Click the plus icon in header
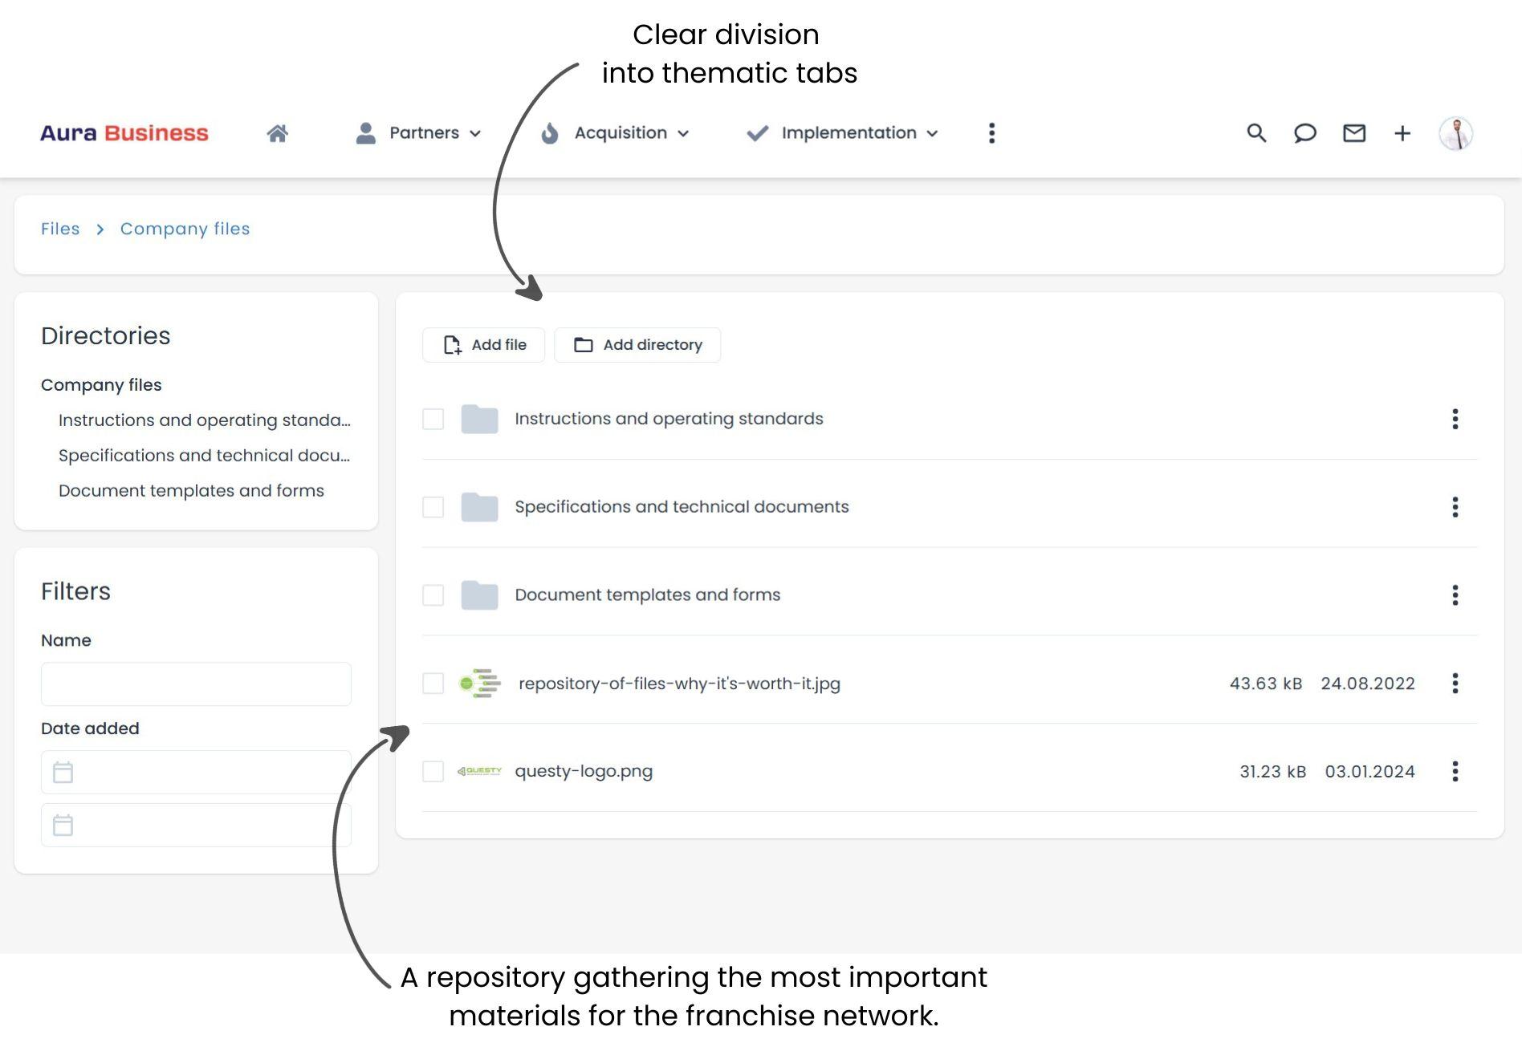The height and width of the screenshot is (1043, 1522). coord(1402,133)
